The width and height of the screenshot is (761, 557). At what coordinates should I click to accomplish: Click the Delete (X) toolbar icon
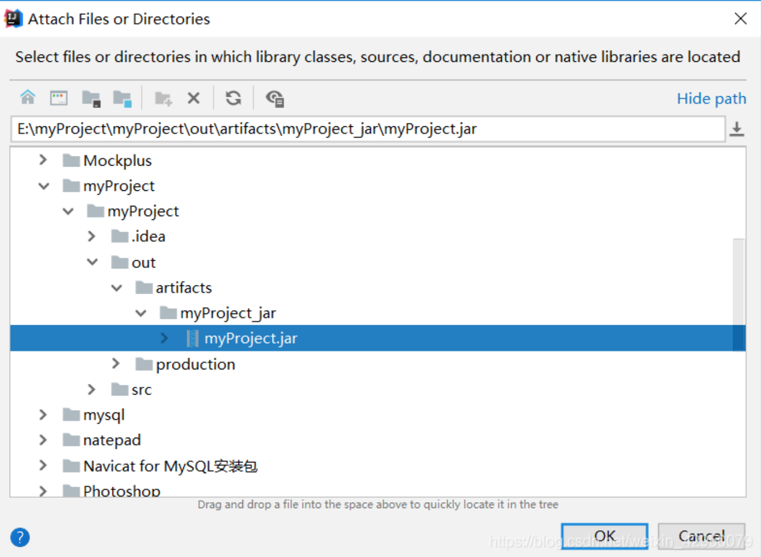pyautogui.click(x=193, y=98)
